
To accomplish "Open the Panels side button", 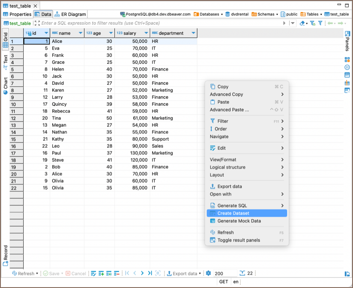I will (347, 42).
